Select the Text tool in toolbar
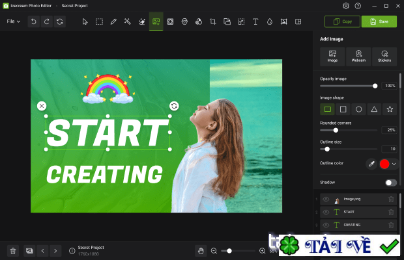 (x=255, y=21)
